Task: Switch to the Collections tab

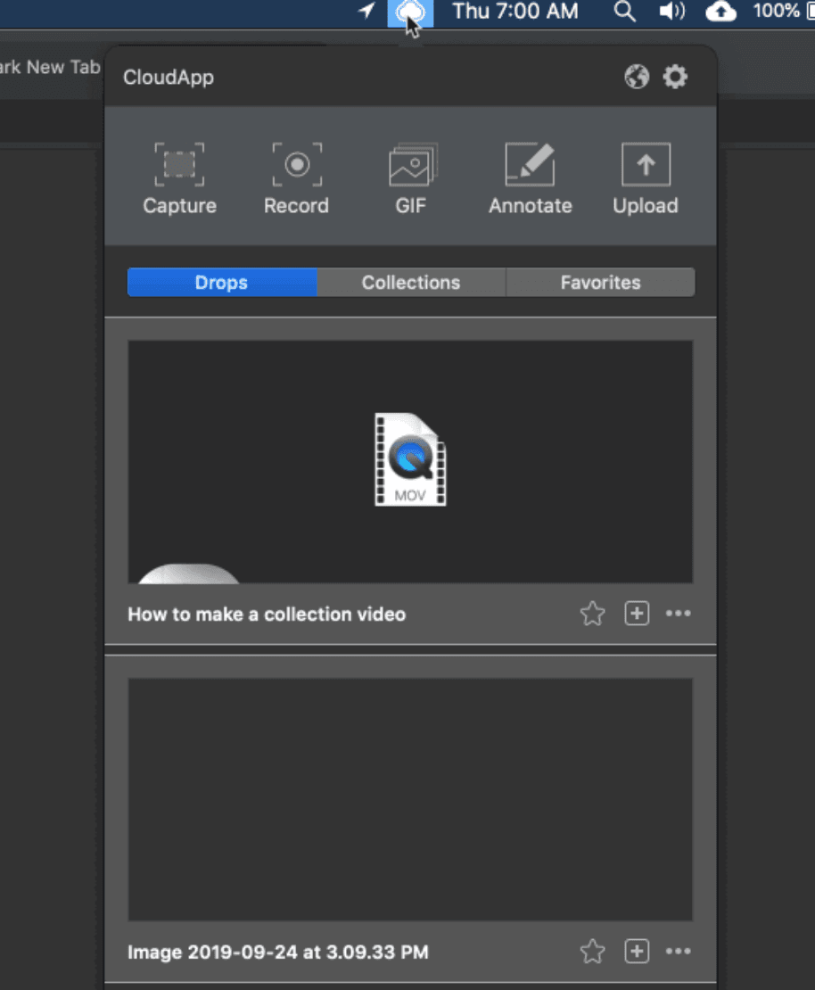Action: (411, 282)
